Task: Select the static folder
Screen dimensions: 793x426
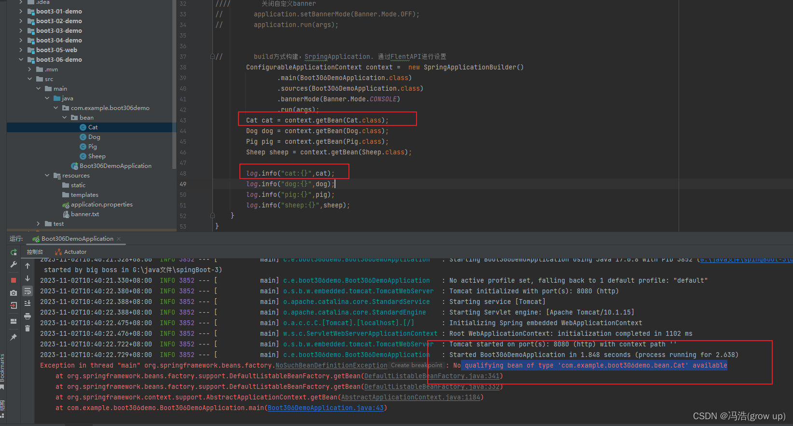Action: pos(78,185)
